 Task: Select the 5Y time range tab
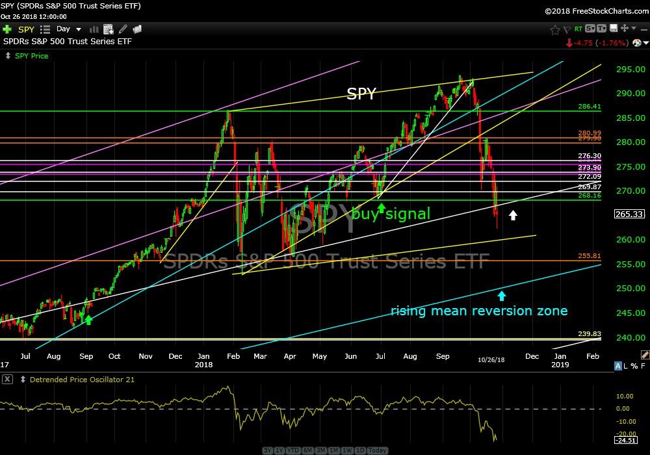coord(268,450)
